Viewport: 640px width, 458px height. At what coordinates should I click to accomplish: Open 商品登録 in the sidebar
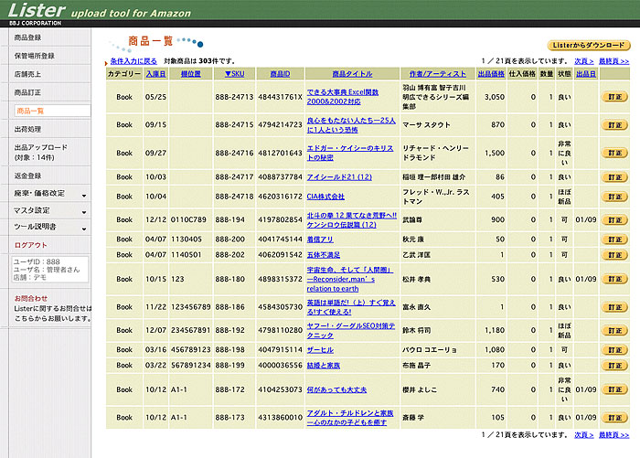tap(27, 37)
